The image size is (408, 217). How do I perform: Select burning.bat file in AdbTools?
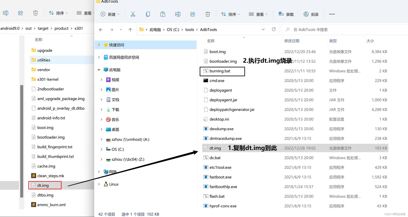click(220, 71)
